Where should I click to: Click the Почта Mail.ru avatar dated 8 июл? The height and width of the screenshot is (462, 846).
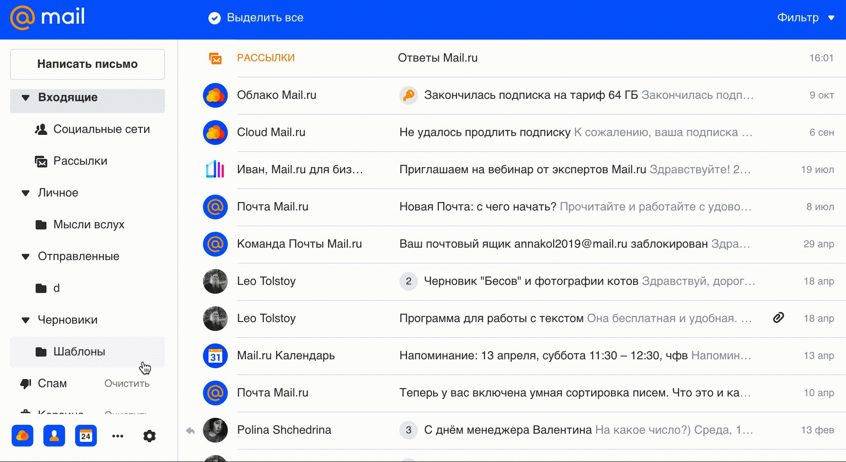215,207
